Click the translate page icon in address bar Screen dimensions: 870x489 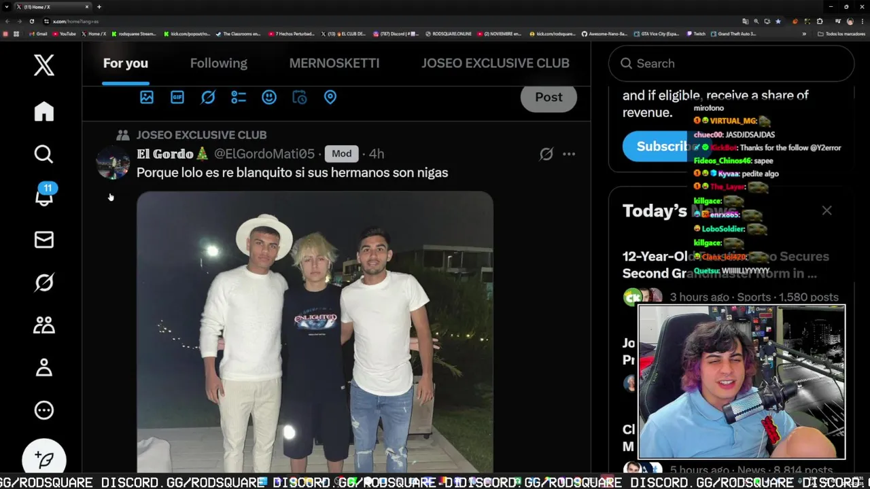pyautogui.click(x=746, y=22)
